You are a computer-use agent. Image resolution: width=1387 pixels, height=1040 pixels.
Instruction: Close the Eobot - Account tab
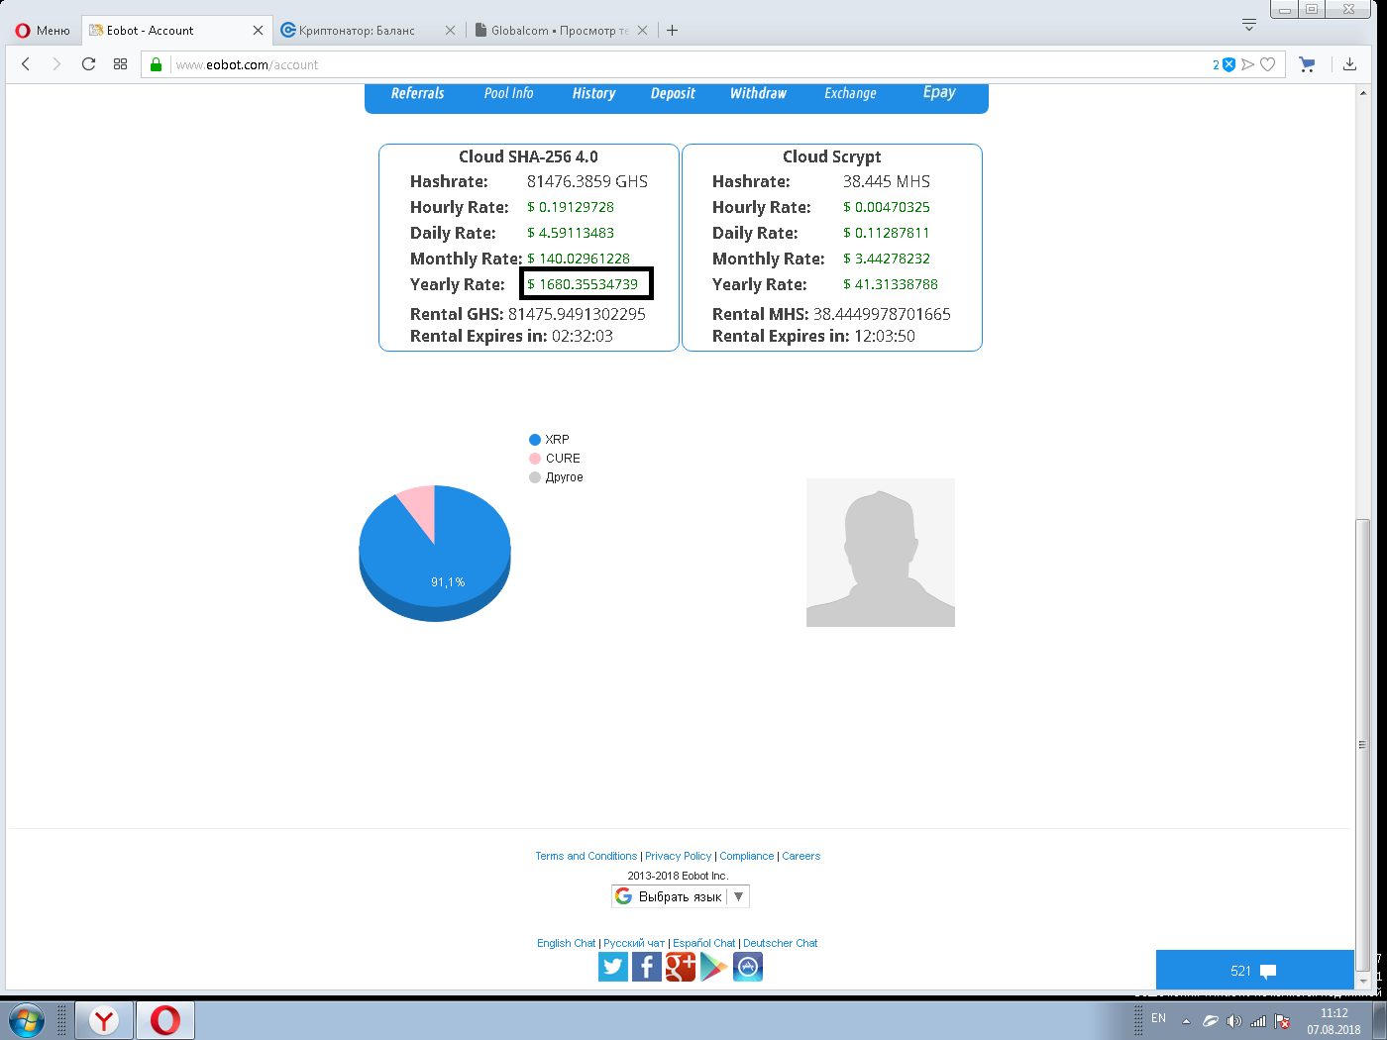pyautogui.click(x=258, y=31)
